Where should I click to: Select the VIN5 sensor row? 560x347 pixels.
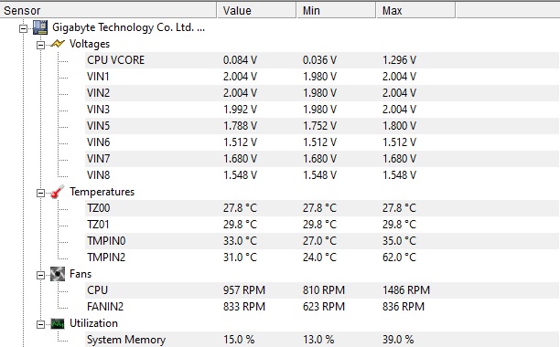322,126
